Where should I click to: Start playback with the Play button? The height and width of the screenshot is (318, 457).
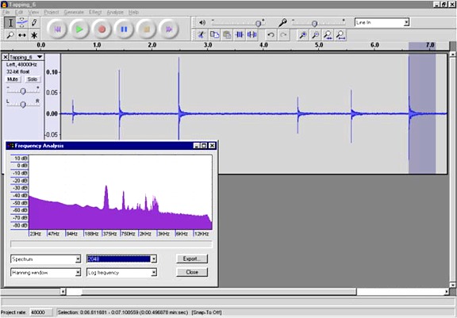79,29
